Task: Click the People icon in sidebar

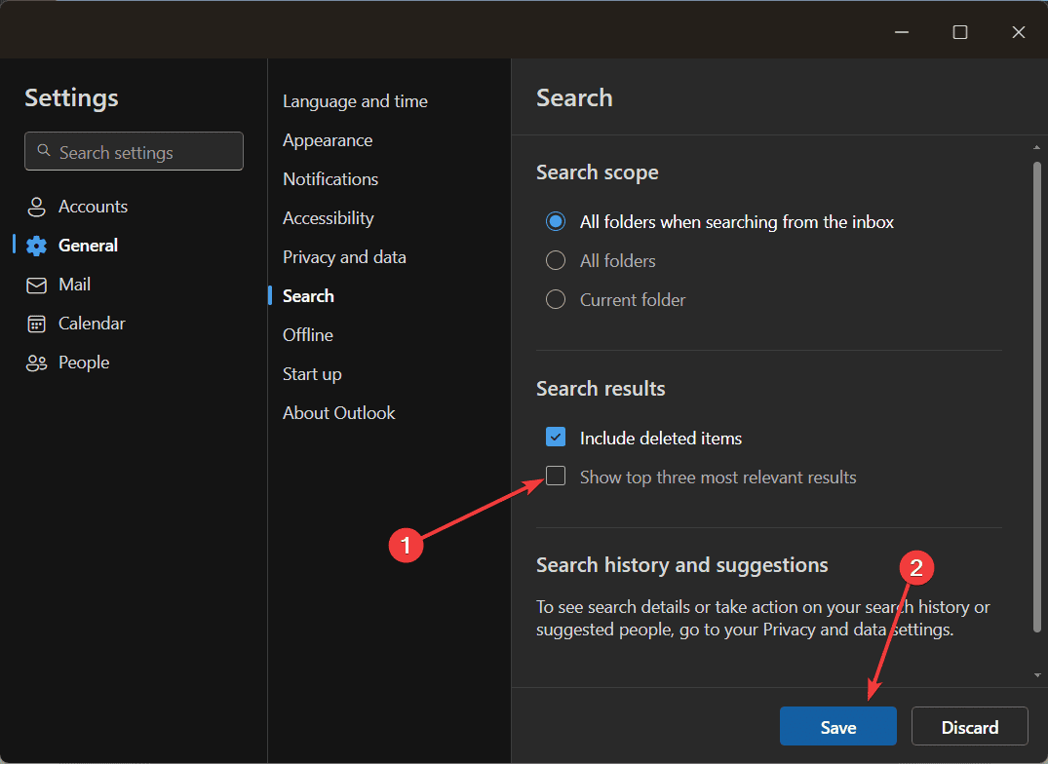Action: [37, 363]
